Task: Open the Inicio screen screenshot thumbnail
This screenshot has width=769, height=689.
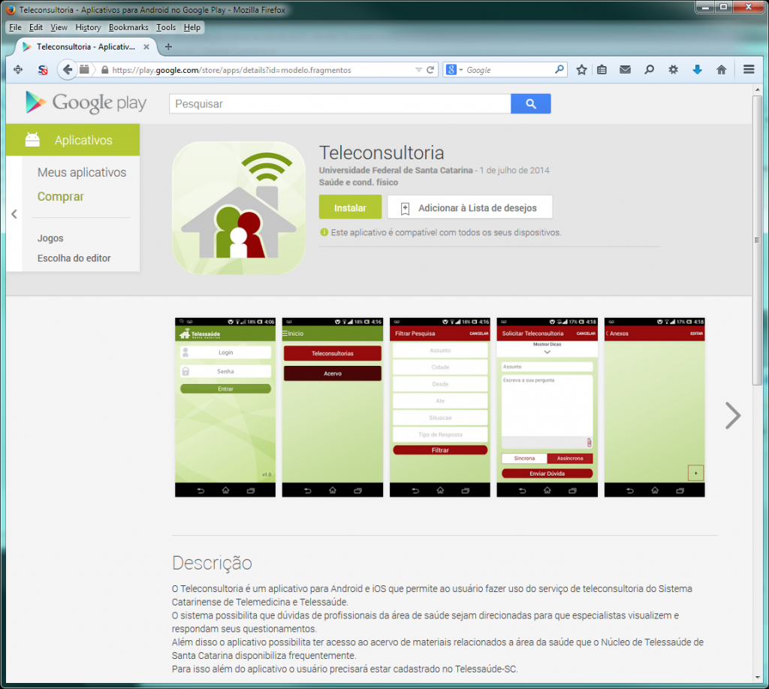Action: click(x=333, y=407)
